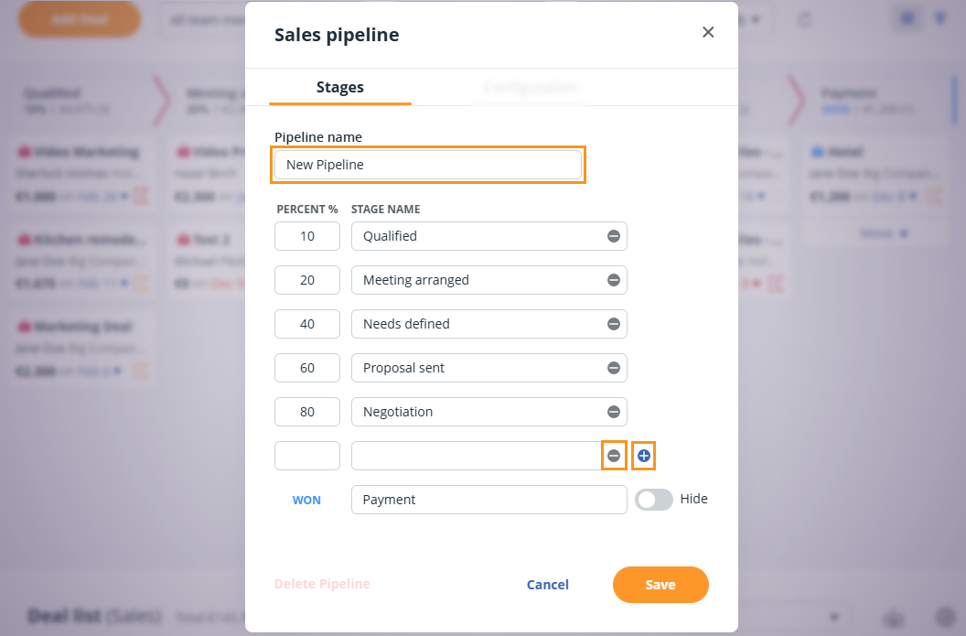Click the Delete Pipeline link

click(x=322, y=584)
